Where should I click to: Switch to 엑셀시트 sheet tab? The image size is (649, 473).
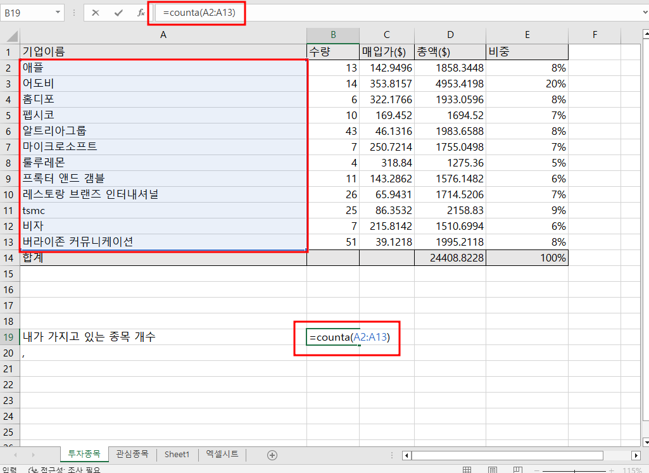coord(222,454)
